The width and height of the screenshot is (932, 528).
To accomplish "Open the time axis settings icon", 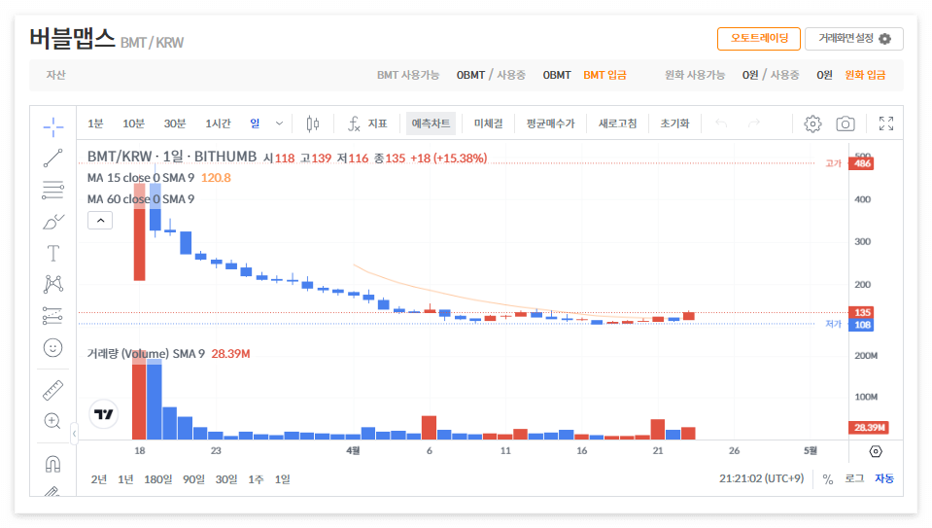I will 876,451.
